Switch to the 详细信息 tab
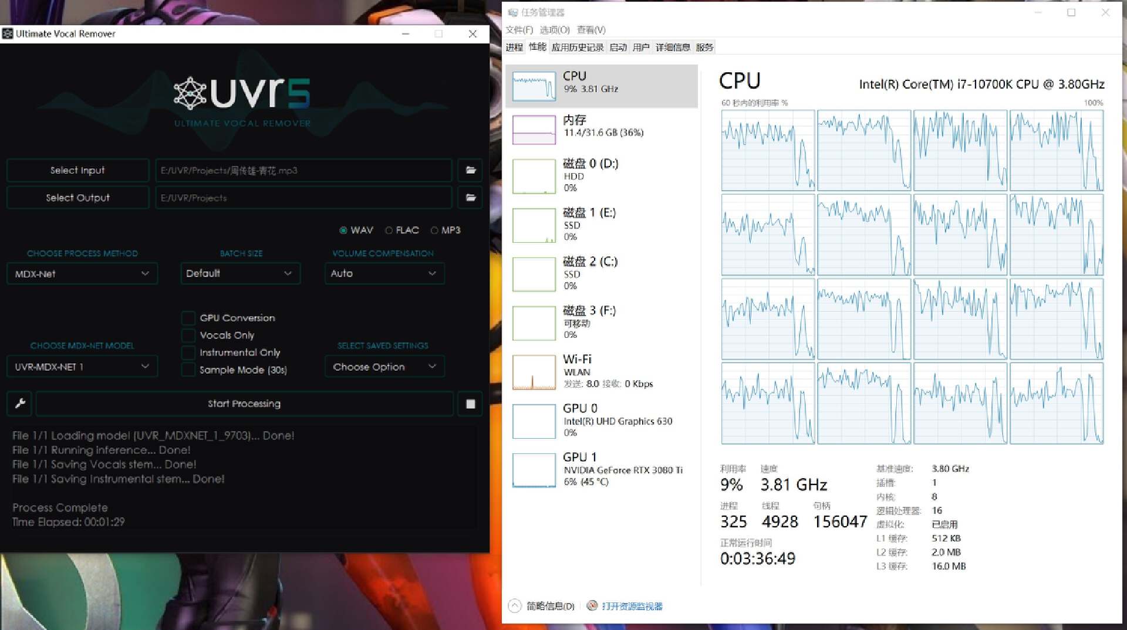Image resolution: width=1127 pixels, height=630 pixels. (673, 48)
